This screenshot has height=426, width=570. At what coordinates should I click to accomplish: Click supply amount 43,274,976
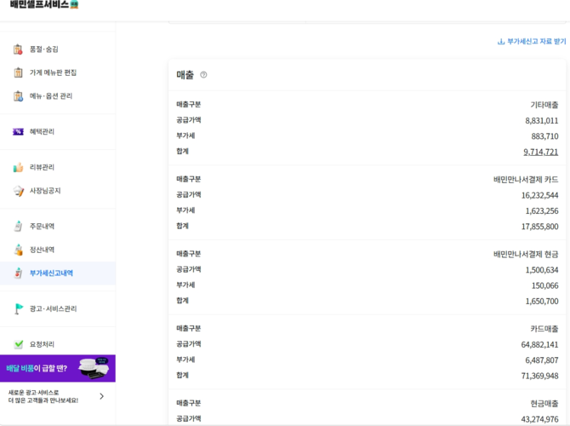click(539, 419)
